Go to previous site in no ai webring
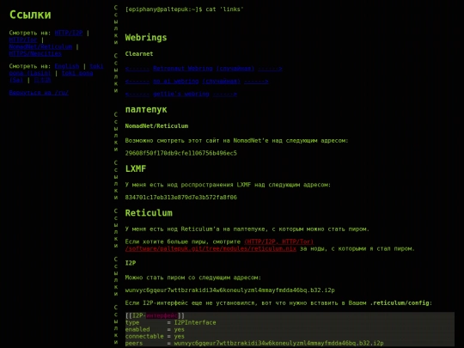464x348 pixels. [x=137, y=81]
